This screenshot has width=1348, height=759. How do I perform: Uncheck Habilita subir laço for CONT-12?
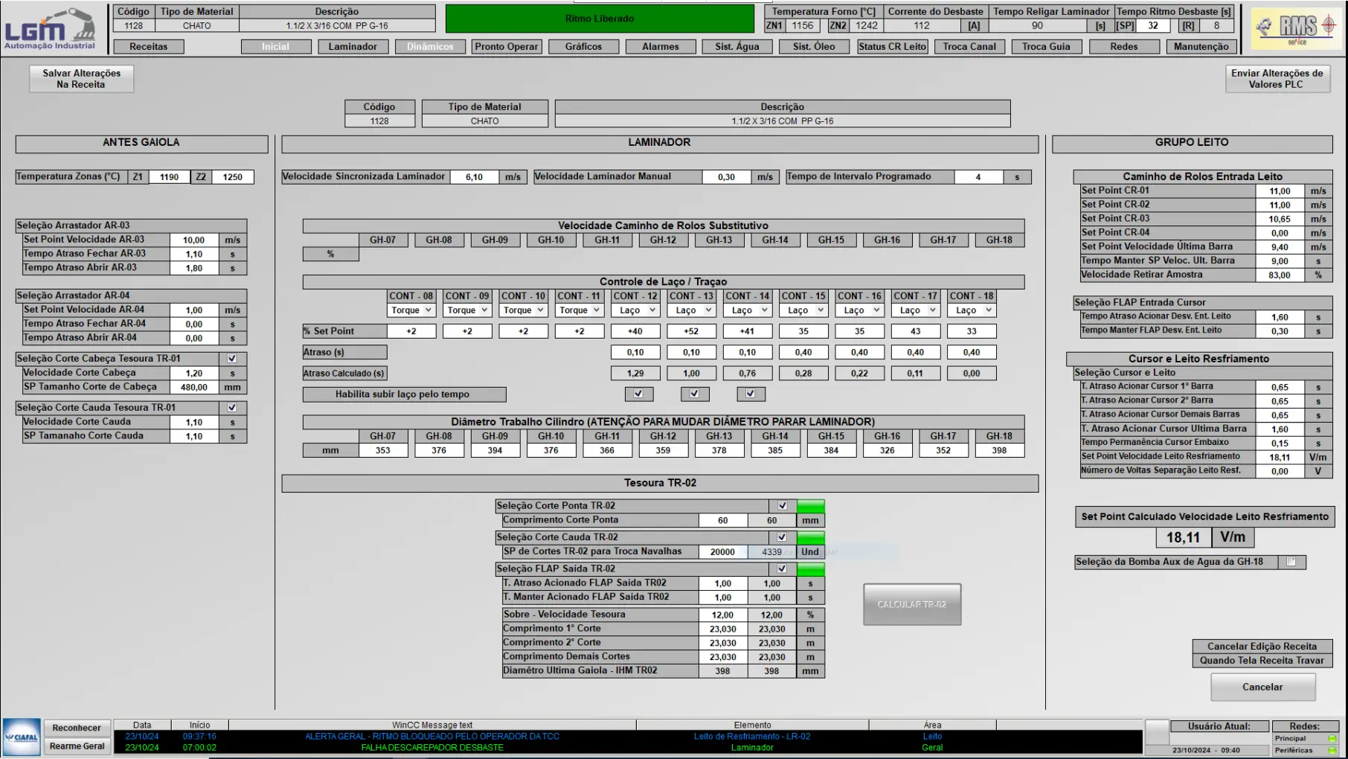coord(638,394)
